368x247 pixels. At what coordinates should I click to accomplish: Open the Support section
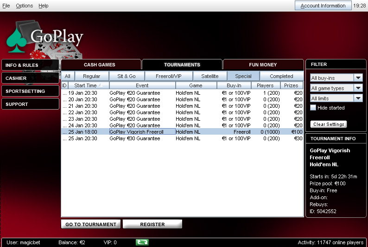coord(30,104)
